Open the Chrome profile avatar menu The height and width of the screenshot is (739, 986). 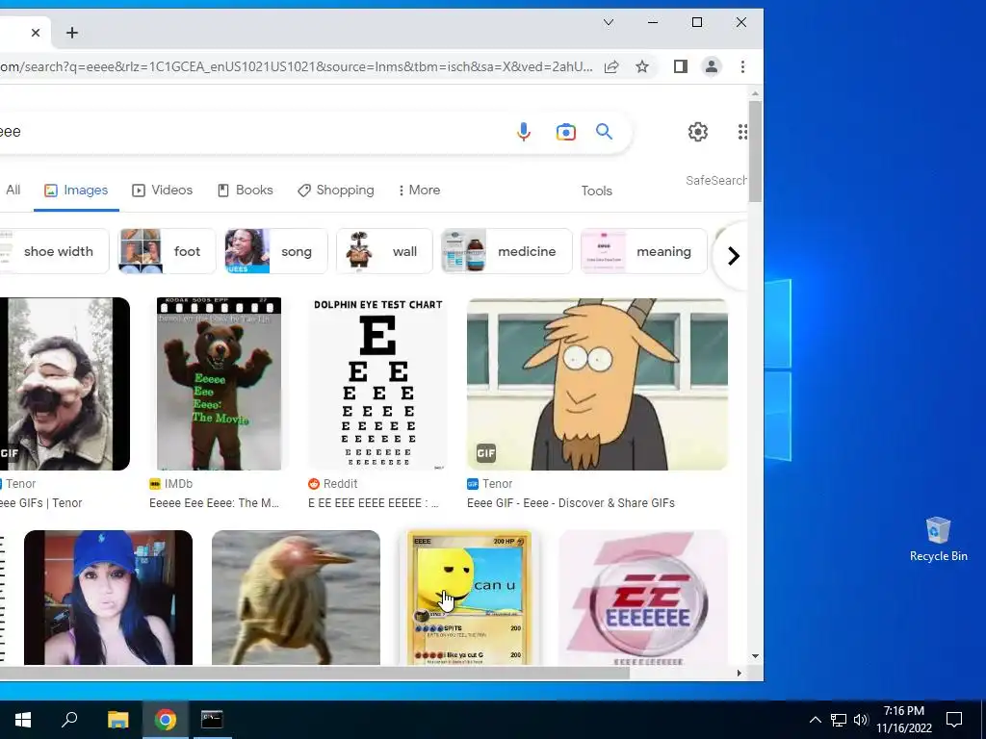coord(712,66)
